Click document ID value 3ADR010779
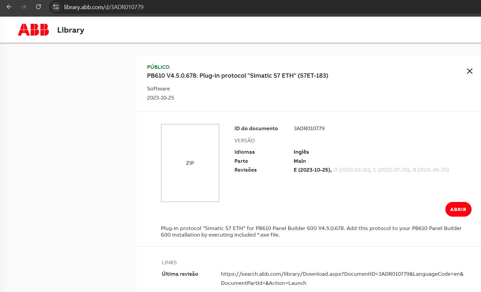 tap(309, 129)
